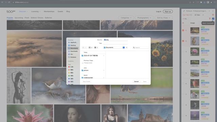Image resolution: width=217 pixels, height=122 pixels.
Task: Click the browser back arrow
Action: pos(2,2)
